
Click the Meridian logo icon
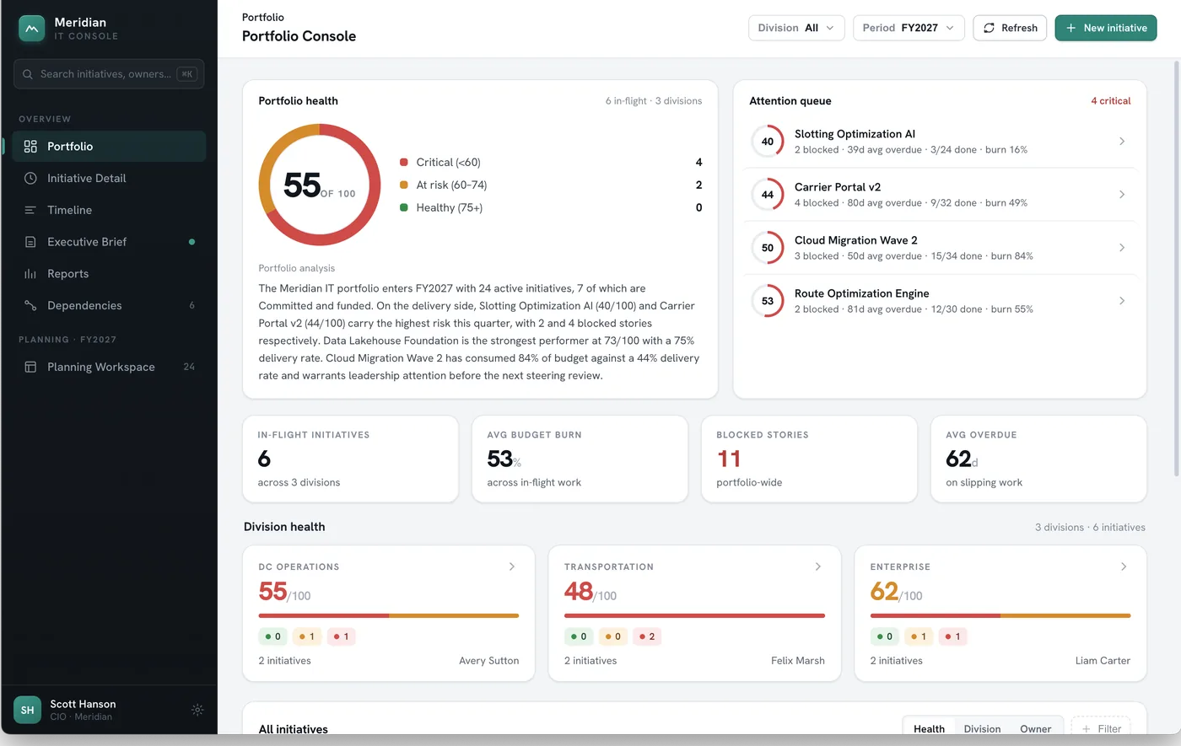tap(31, 29)
